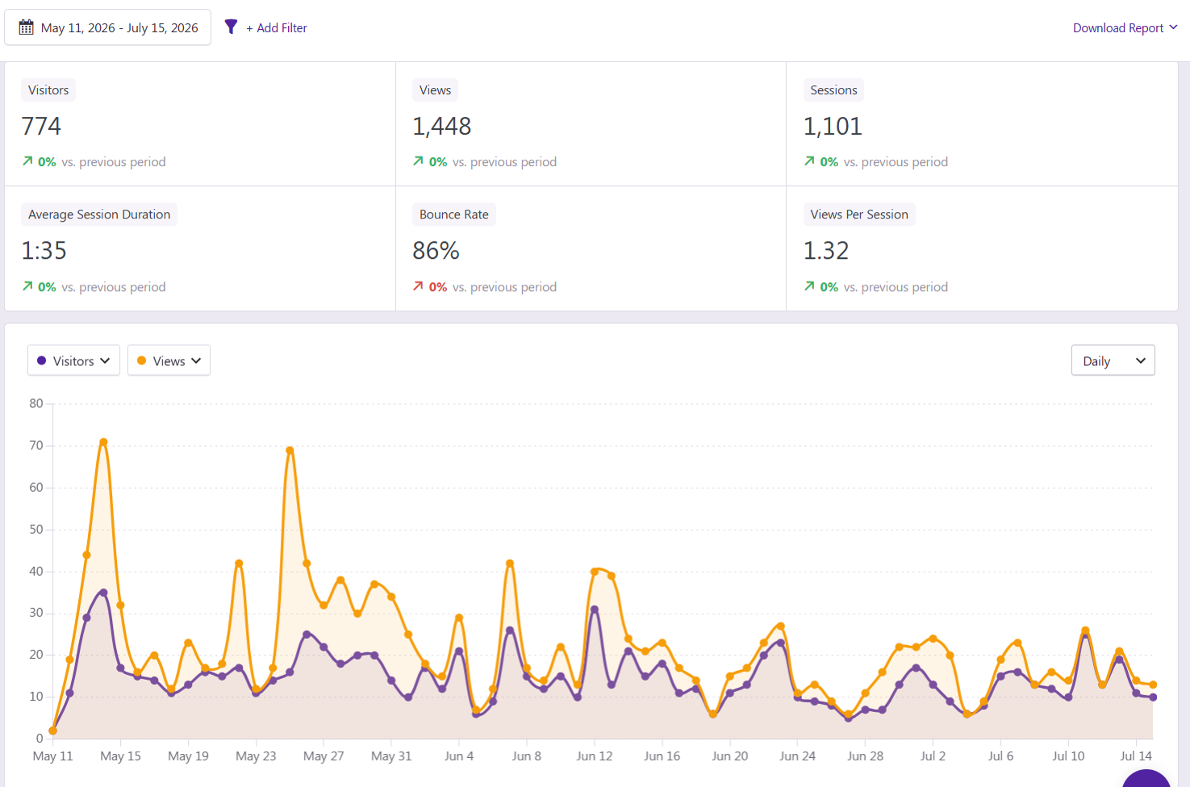Click the orange Views legend dot
This screenshot has height=787, width=1190.
click(x=142, y=360)
